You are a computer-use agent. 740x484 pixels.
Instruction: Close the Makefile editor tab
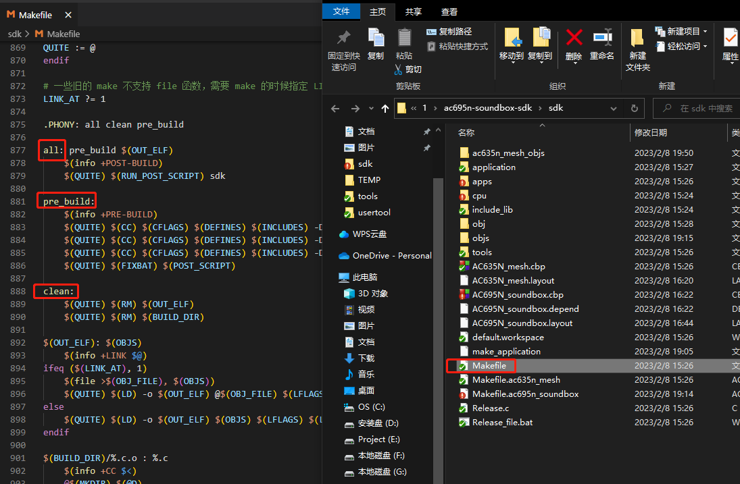tap(68, 15)
